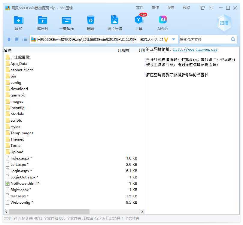This screenshot has width=243, height=225.
Task: Switch to the detailed list view icon
Action: click(25, 39)
